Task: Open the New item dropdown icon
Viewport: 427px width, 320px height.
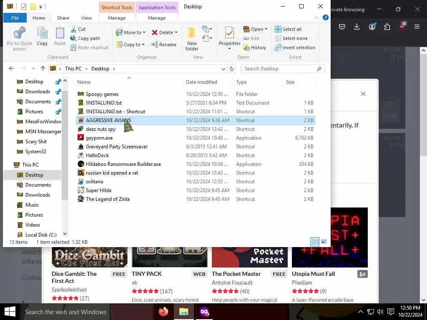Action: pyautogui.click(x=207, y=29)
